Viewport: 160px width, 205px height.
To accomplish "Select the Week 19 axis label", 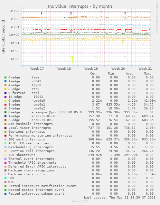I will click(91, 69).
